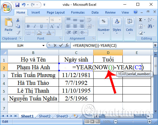Viewport: 158px width, 125px height.
Task: Open Insert Function fx dialog
Action: click(67, 45)
